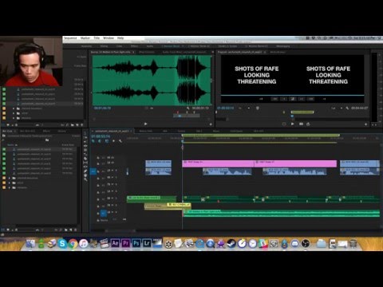The image size is (383, 287).
Task: Open Program monitor zoom level dropdown
Action: pyautogui.click(x=244, y=108)
